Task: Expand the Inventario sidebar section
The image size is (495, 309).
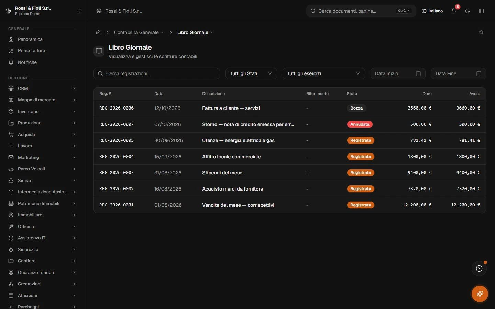Action: point(43,111)
